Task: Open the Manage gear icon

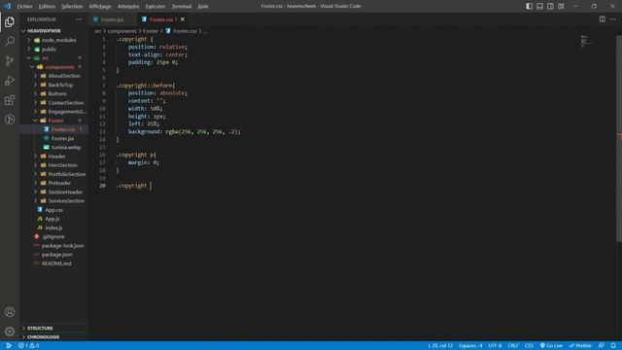Action: (10, 332)
